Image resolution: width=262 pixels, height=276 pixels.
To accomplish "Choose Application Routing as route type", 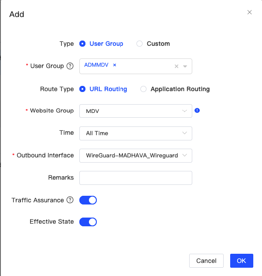I will (143, 89).
